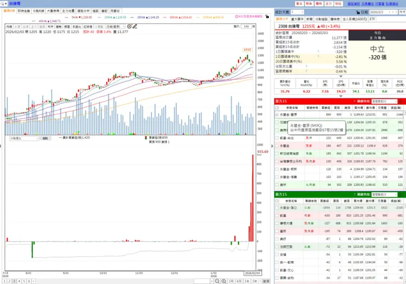Click the 今天 button
Viewport: 406px width, 284px height.
click(x=402, y=12)
